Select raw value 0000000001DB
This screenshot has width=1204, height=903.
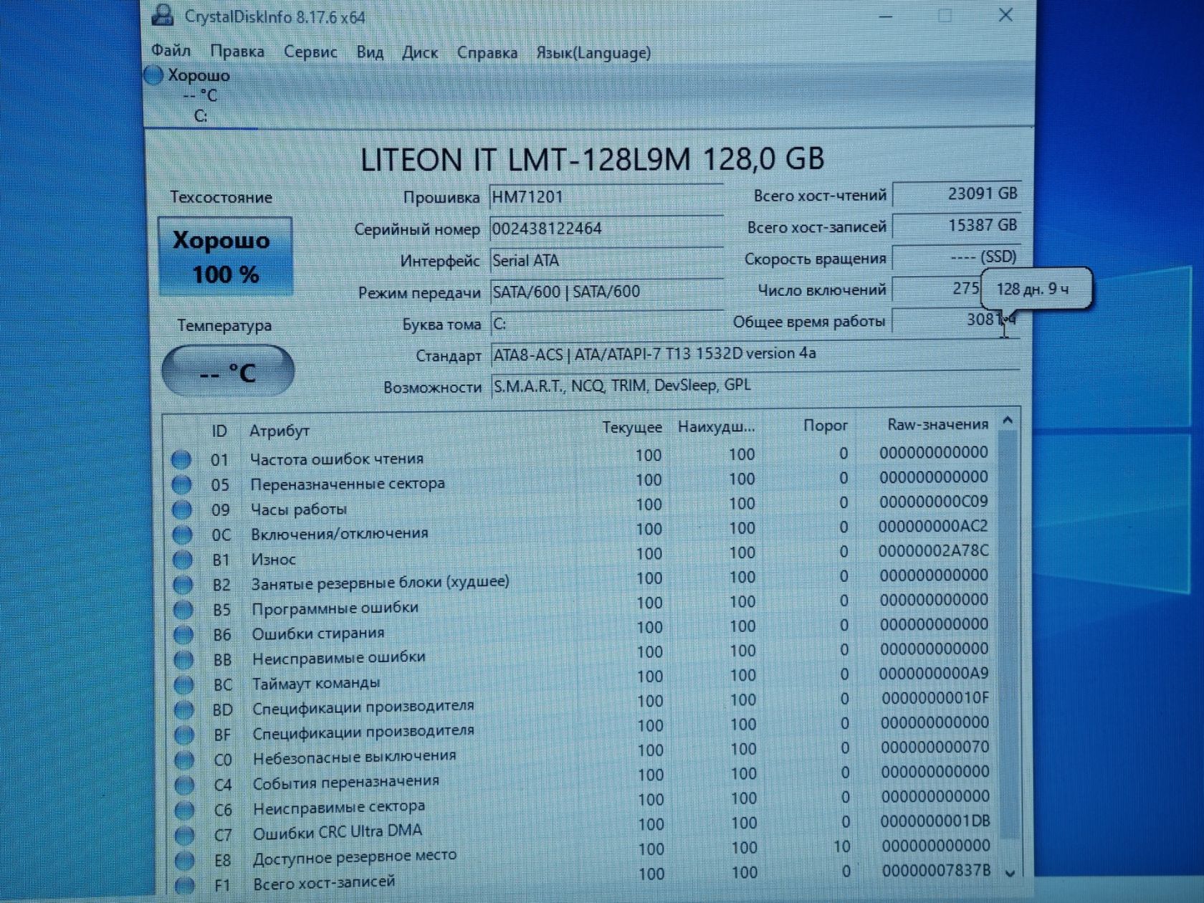coord(935,821)
